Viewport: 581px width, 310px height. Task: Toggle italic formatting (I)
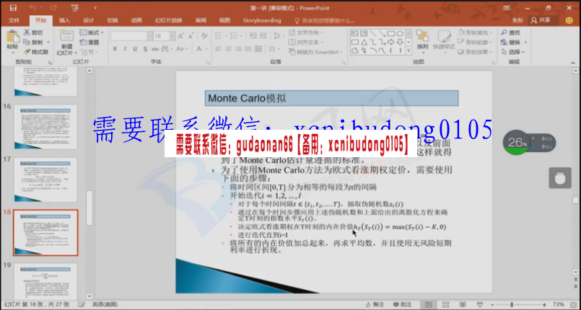point(124,49)
